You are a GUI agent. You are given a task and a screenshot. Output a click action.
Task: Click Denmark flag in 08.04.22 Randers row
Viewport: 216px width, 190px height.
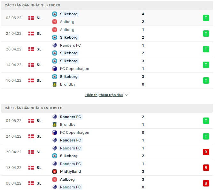click(31, 183)
